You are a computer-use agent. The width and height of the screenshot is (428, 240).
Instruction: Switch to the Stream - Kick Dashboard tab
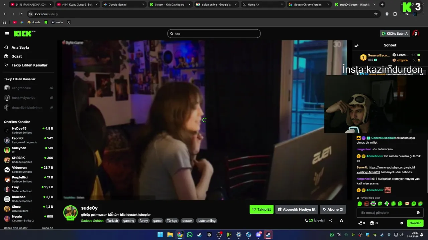tap(170, 5)
